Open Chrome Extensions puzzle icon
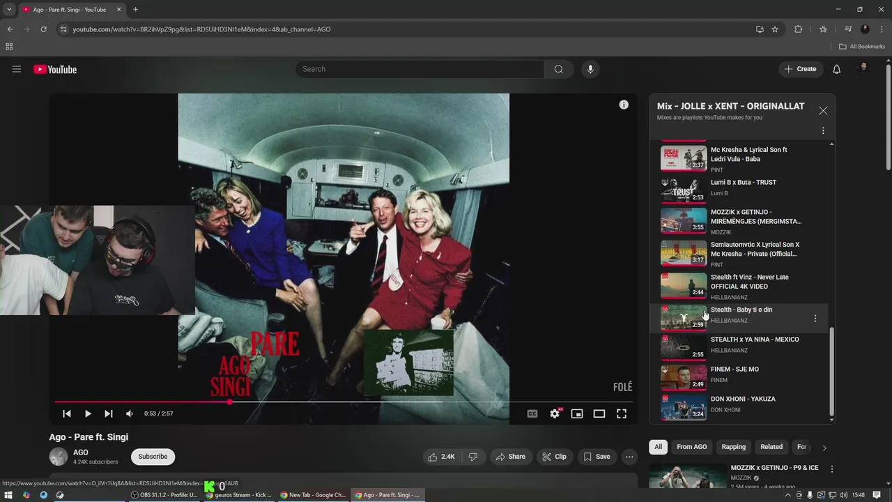892x502 pixels. pyautogui.click(x=799, y=29)
